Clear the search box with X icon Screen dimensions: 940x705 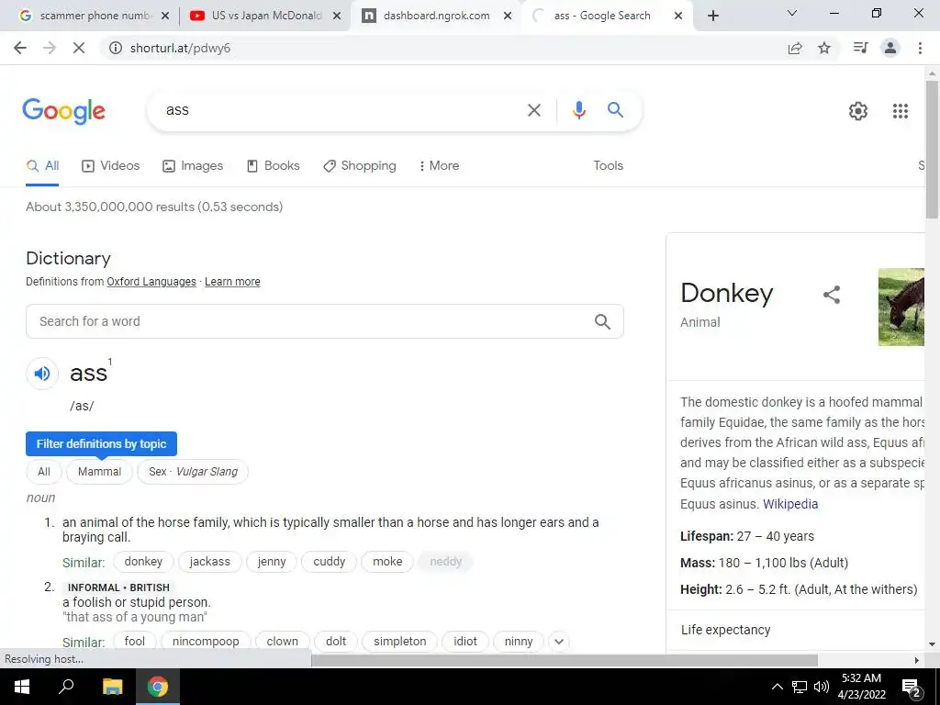[x=533, y=110]
